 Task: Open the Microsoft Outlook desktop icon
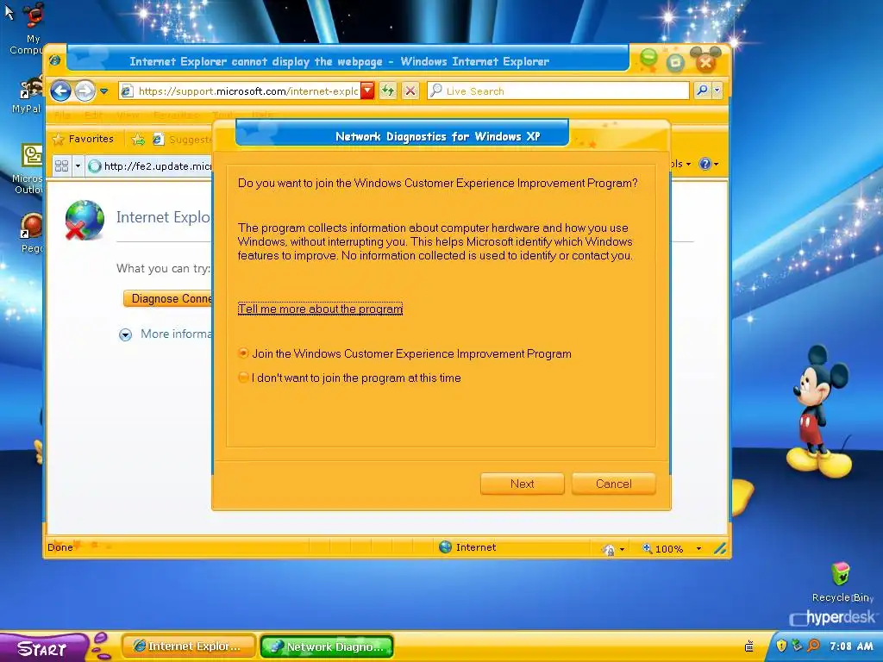tap(29, 168)
